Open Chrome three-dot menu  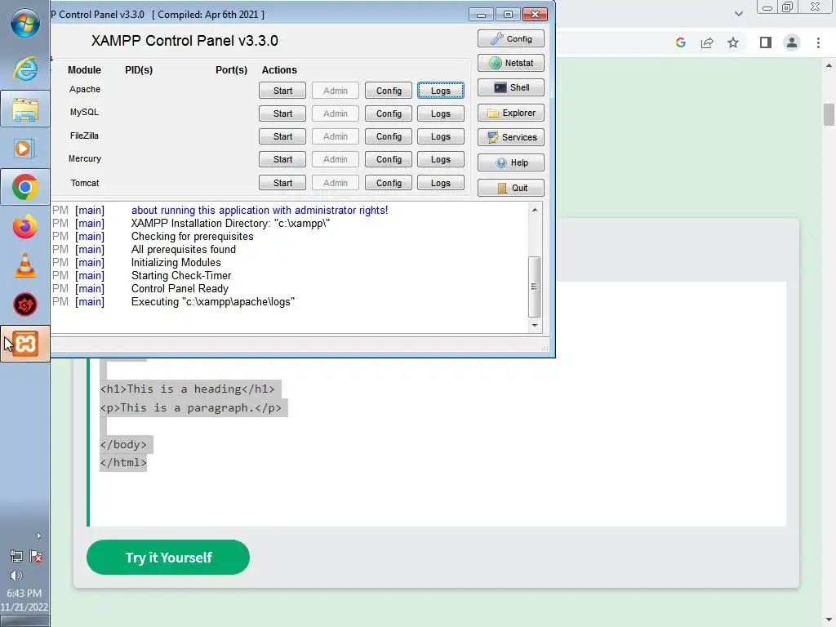[x=818, y=42]
